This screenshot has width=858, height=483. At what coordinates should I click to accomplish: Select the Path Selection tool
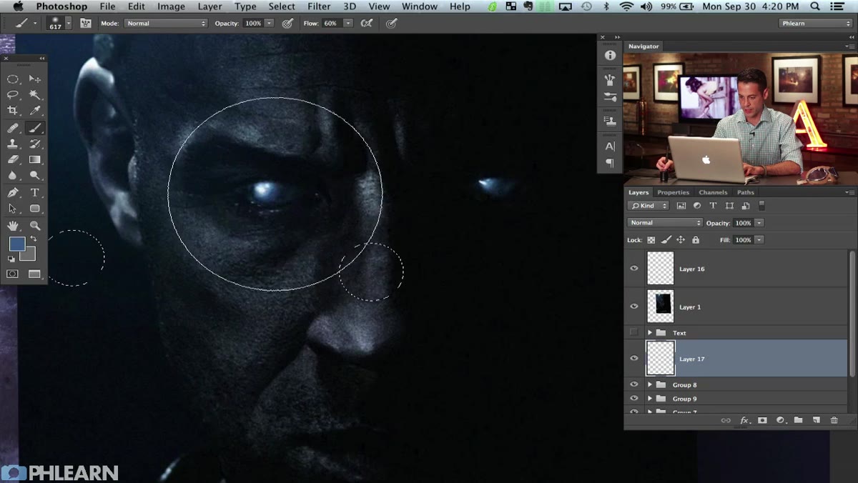[x=13, y=209]
